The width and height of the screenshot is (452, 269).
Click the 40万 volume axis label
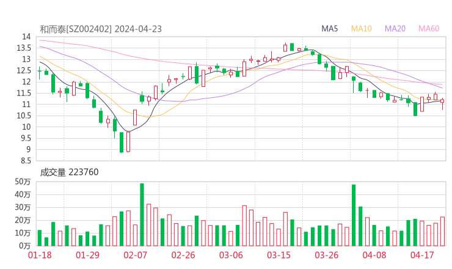click(23, 194)
